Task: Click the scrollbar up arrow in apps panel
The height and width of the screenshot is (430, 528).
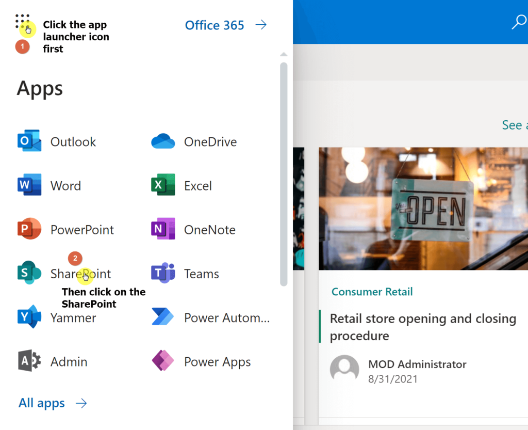Action: (284, 54)
